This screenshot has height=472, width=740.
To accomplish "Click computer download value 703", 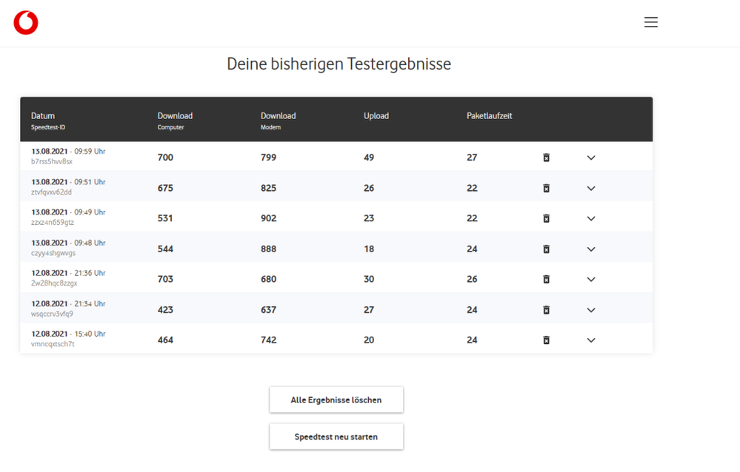I will click(165, 279).
